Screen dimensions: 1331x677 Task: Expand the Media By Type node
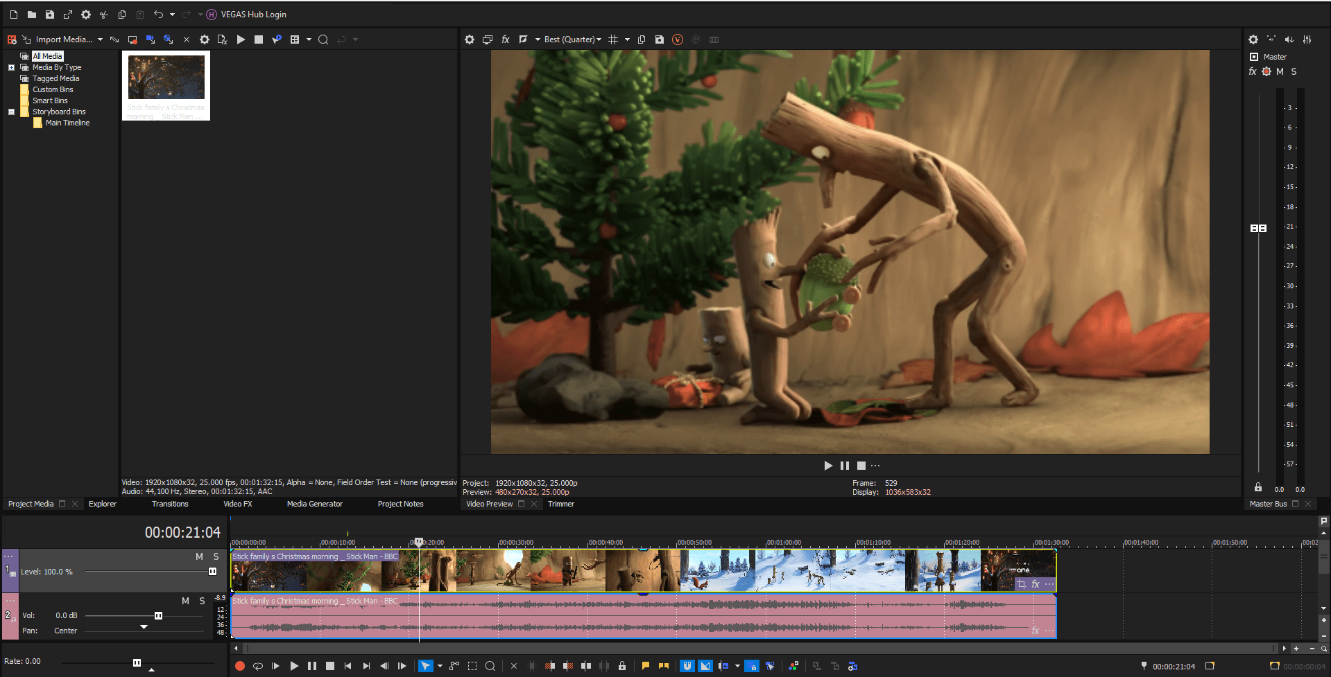tap(11, 67)
